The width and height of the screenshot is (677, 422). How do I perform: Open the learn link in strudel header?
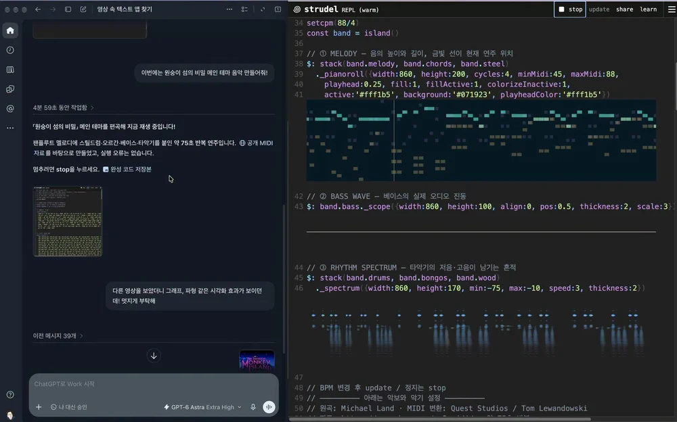click(x=648, y=9)
